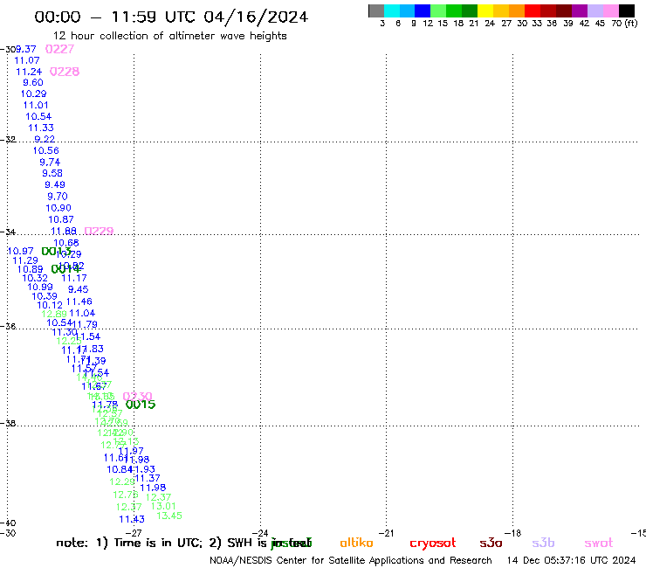
Task: Click the reading 9.45
Action: [x=79, y=289]
